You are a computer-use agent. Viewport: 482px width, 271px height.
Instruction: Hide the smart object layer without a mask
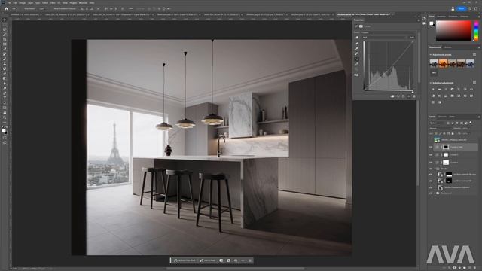pos(431,187)
